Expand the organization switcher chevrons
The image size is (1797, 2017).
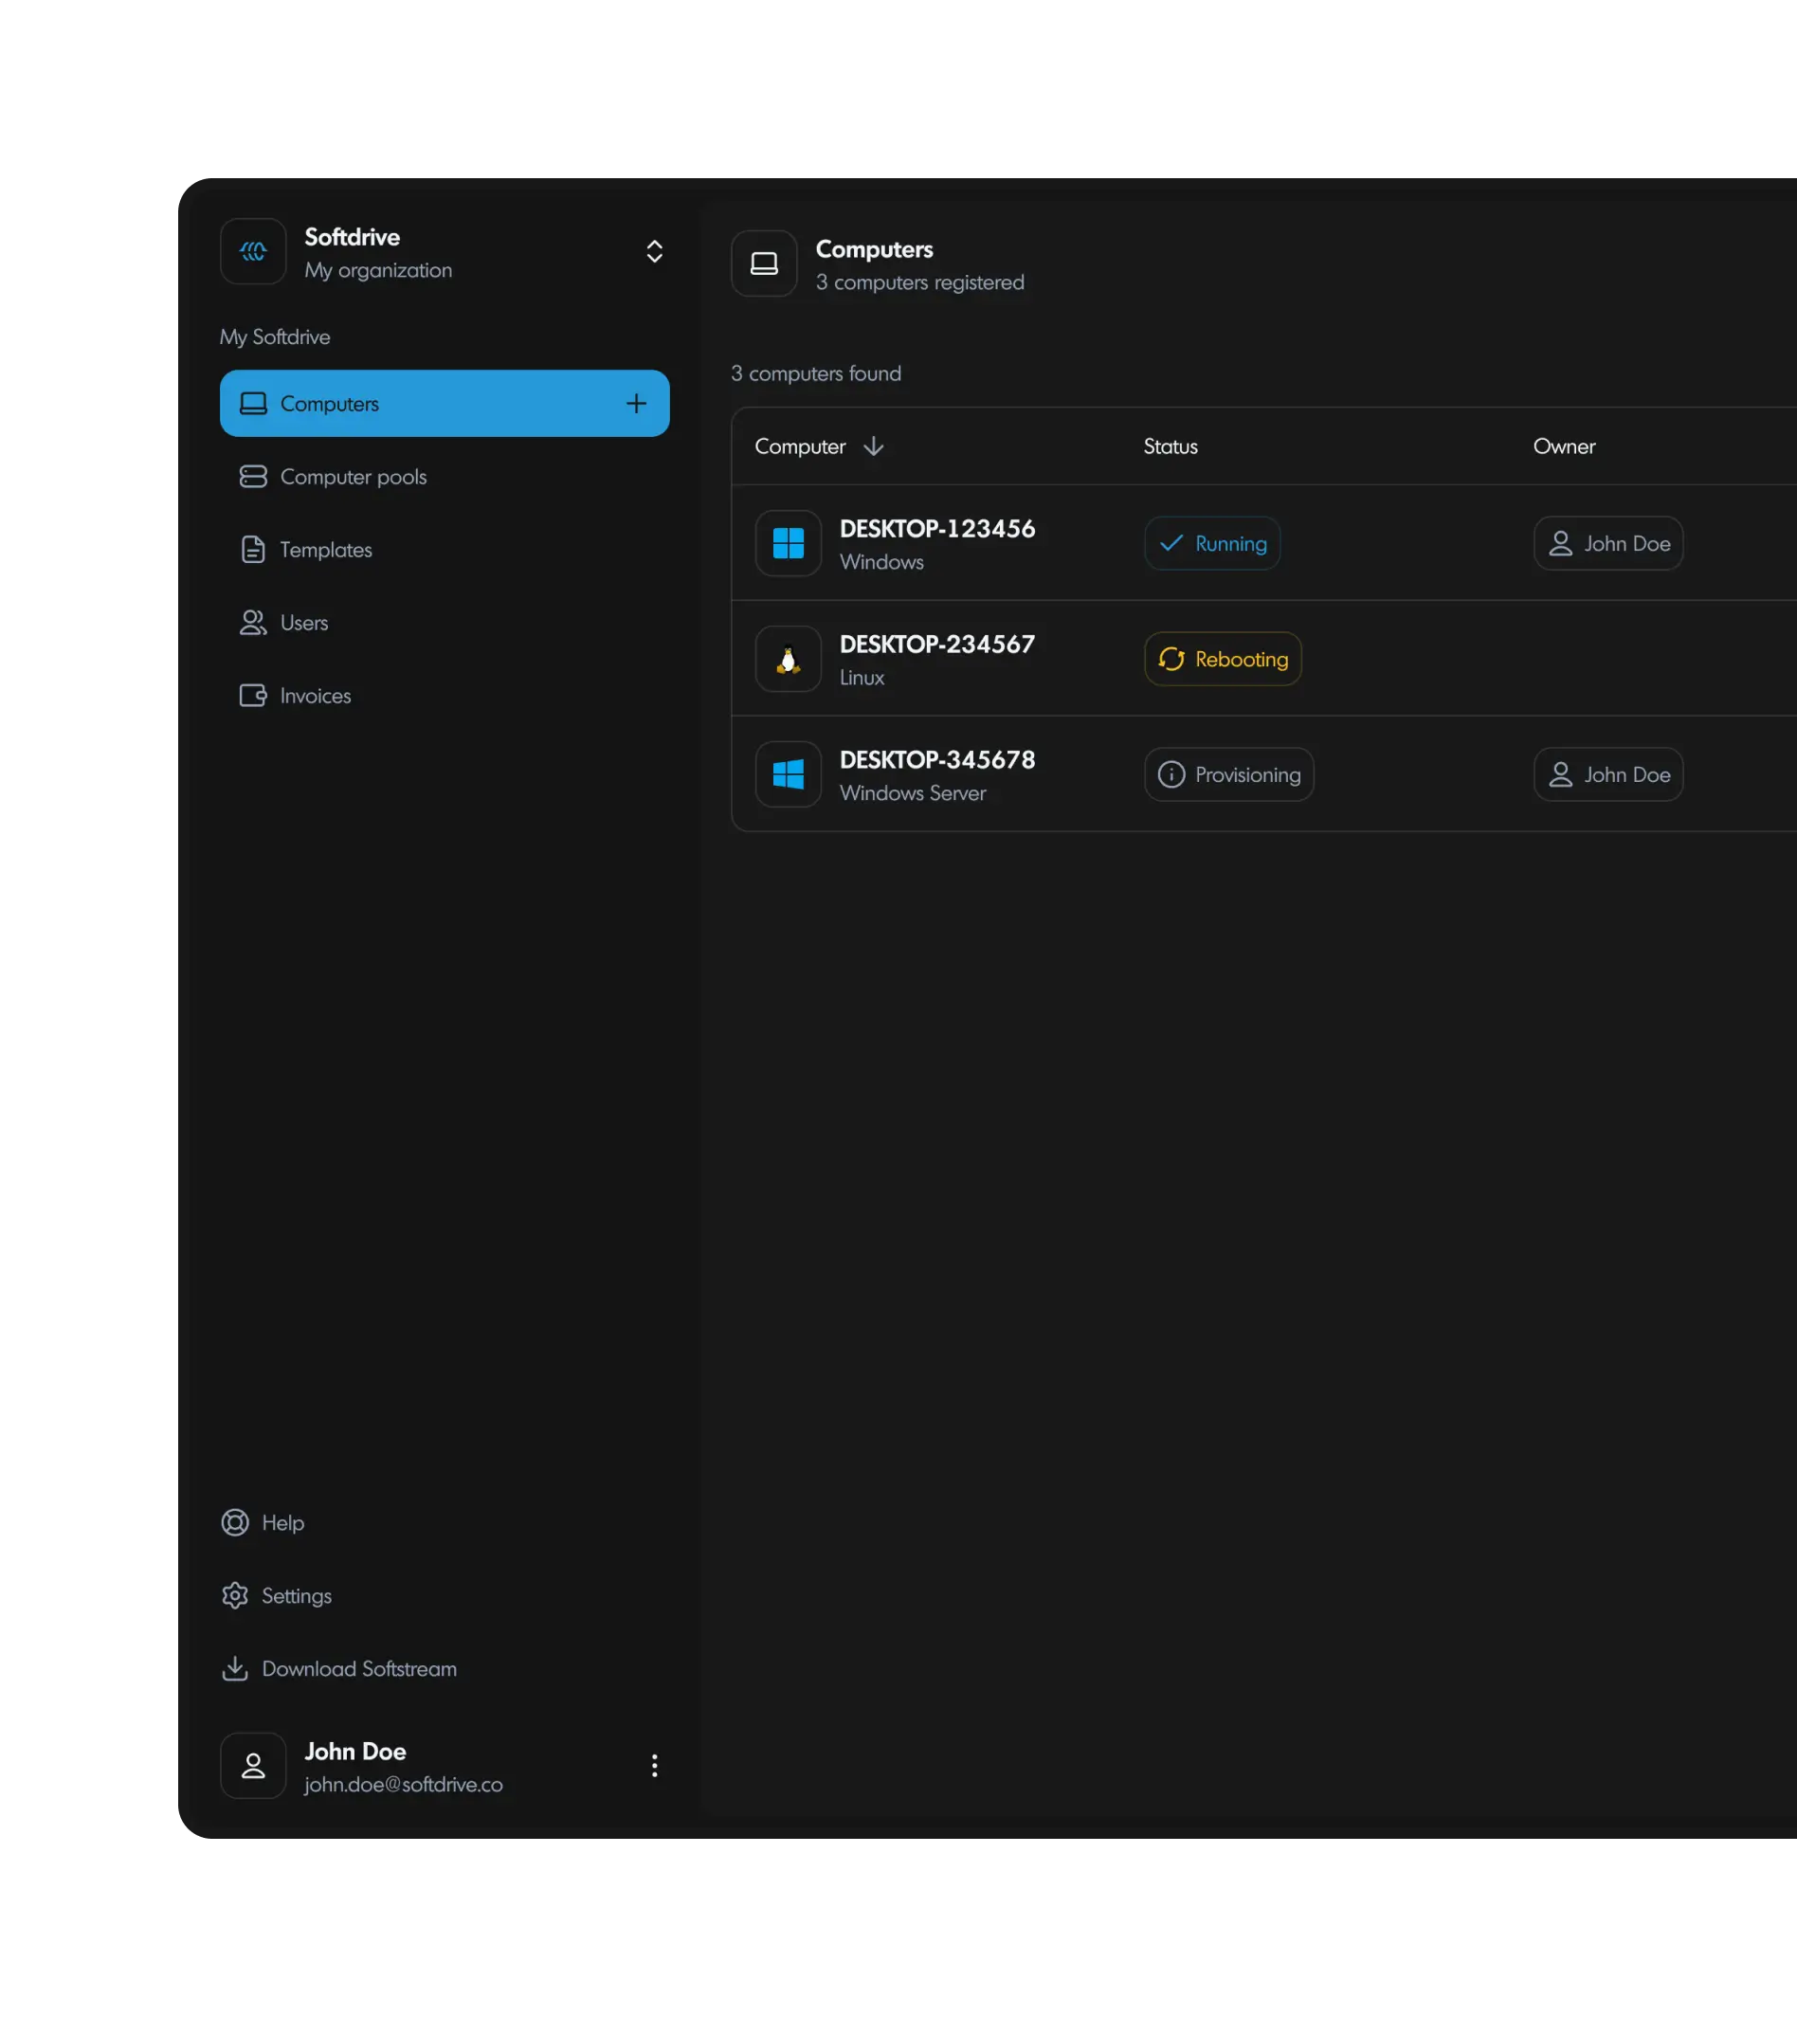pos(655,252)
